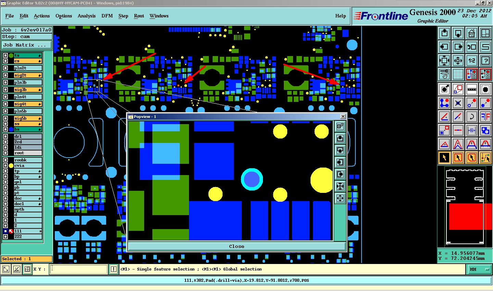Select the rotate arrow tool
The image size is (493, 291).
pyautogui.click(x=472, y=117)
